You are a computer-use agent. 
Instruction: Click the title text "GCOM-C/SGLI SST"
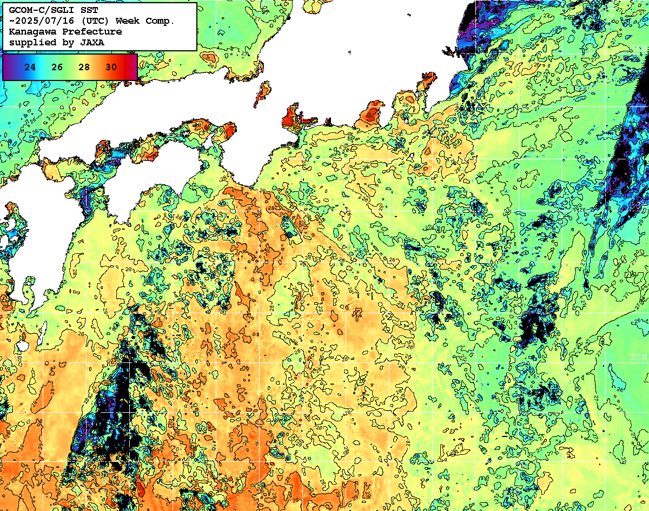(x=52, y=10)
